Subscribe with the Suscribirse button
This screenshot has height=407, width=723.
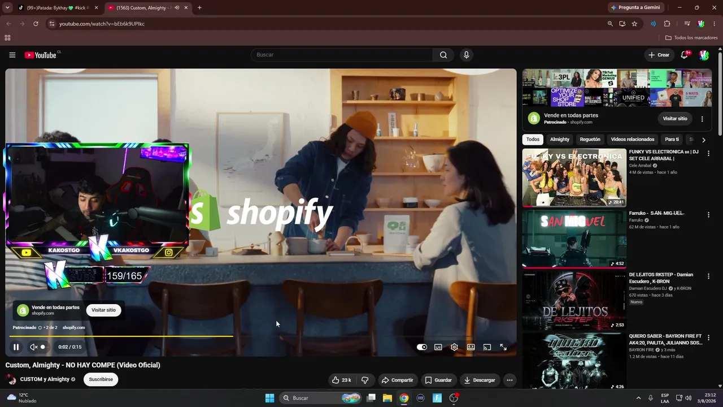point(101,379)
